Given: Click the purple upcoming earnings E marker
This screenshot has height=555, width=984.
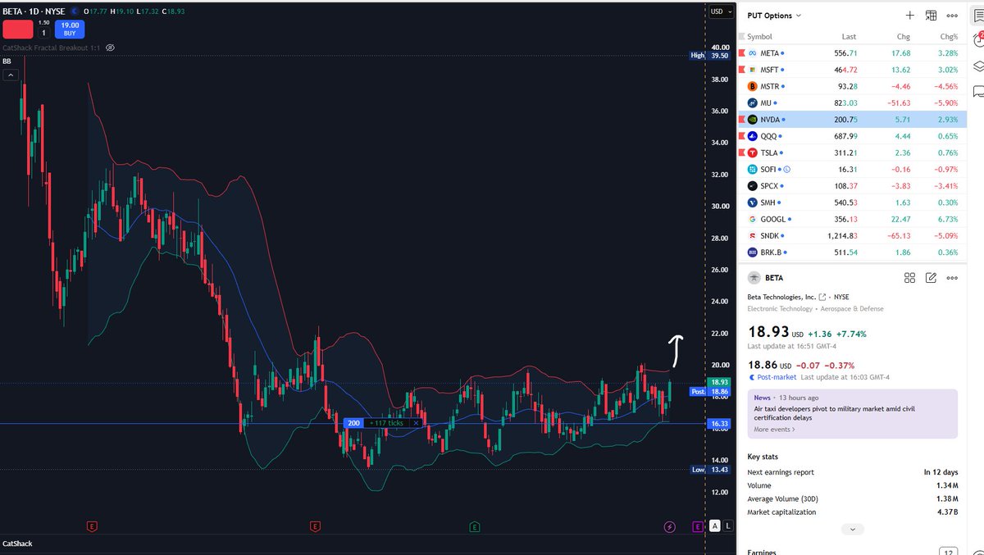Looking at the screenshot, I should pyautogui.click(x=697, y=526).
